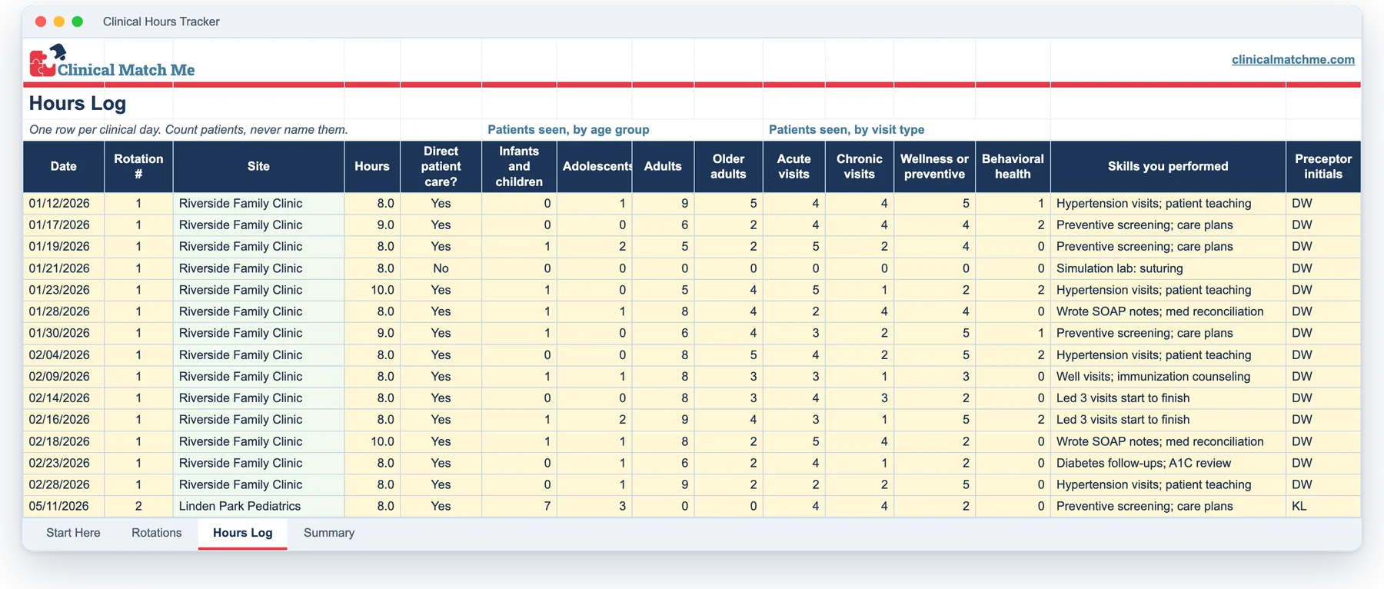Select the KL preceptor initials cell

pos(1323,506)
